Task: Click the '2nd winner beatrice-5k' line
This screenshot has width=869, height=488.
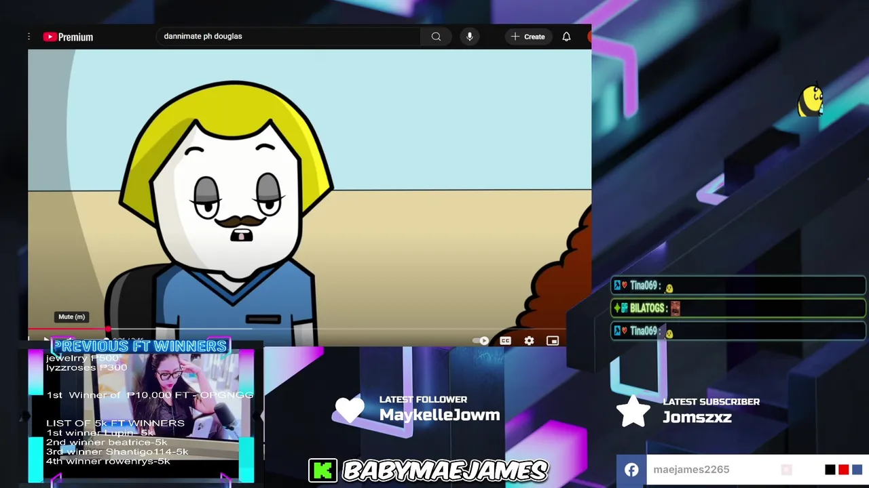Action: coord(107,442)
